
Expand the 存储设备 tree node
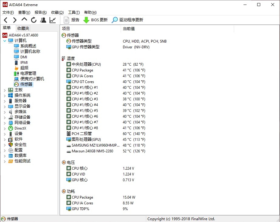click(x=5, y=118)
